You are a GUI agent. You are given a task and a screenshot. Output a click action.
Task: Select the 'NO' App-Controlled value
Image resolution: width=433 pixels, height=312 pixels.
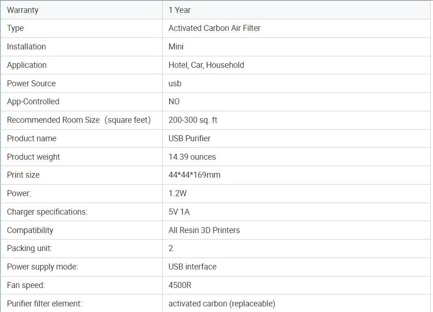click(x=174, y=102)
